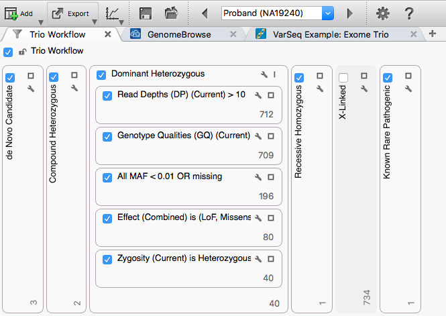Collapse the Dominant Heterozygous container bar
The width and height of the screenshot is (446, 316).
click(274, 74)
